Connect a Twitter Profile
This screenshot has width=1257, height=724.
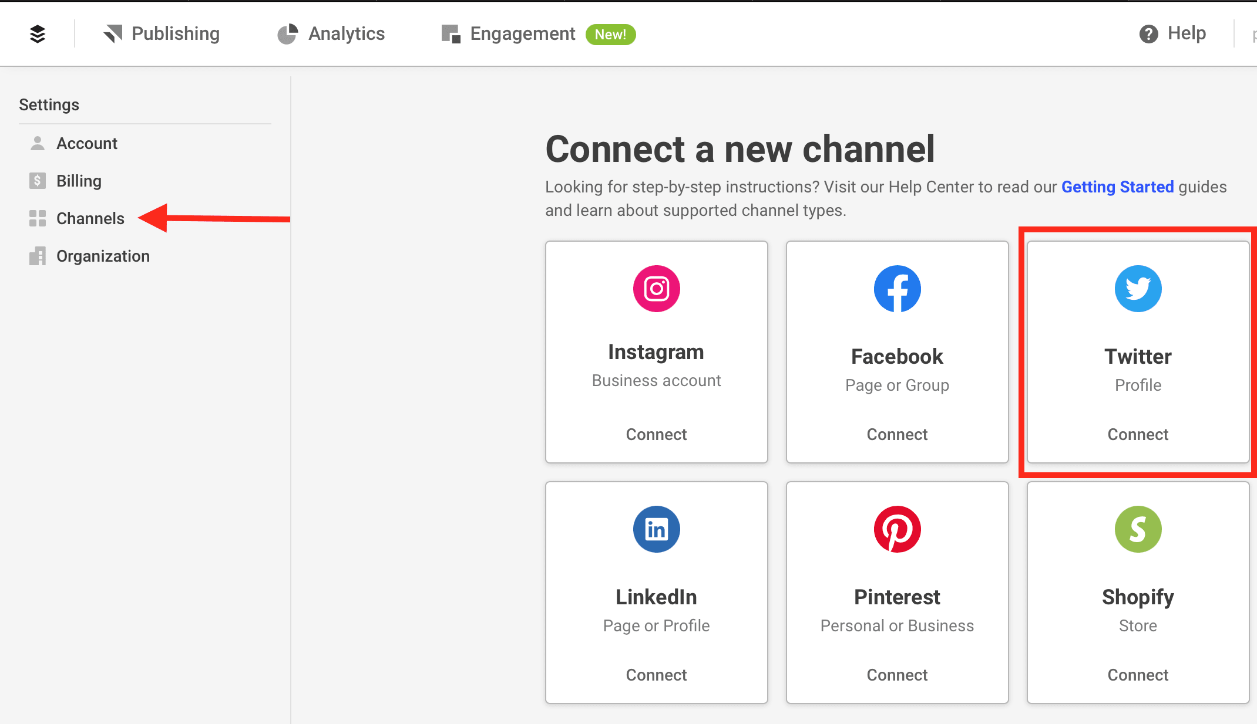[x=1138, y=434]
